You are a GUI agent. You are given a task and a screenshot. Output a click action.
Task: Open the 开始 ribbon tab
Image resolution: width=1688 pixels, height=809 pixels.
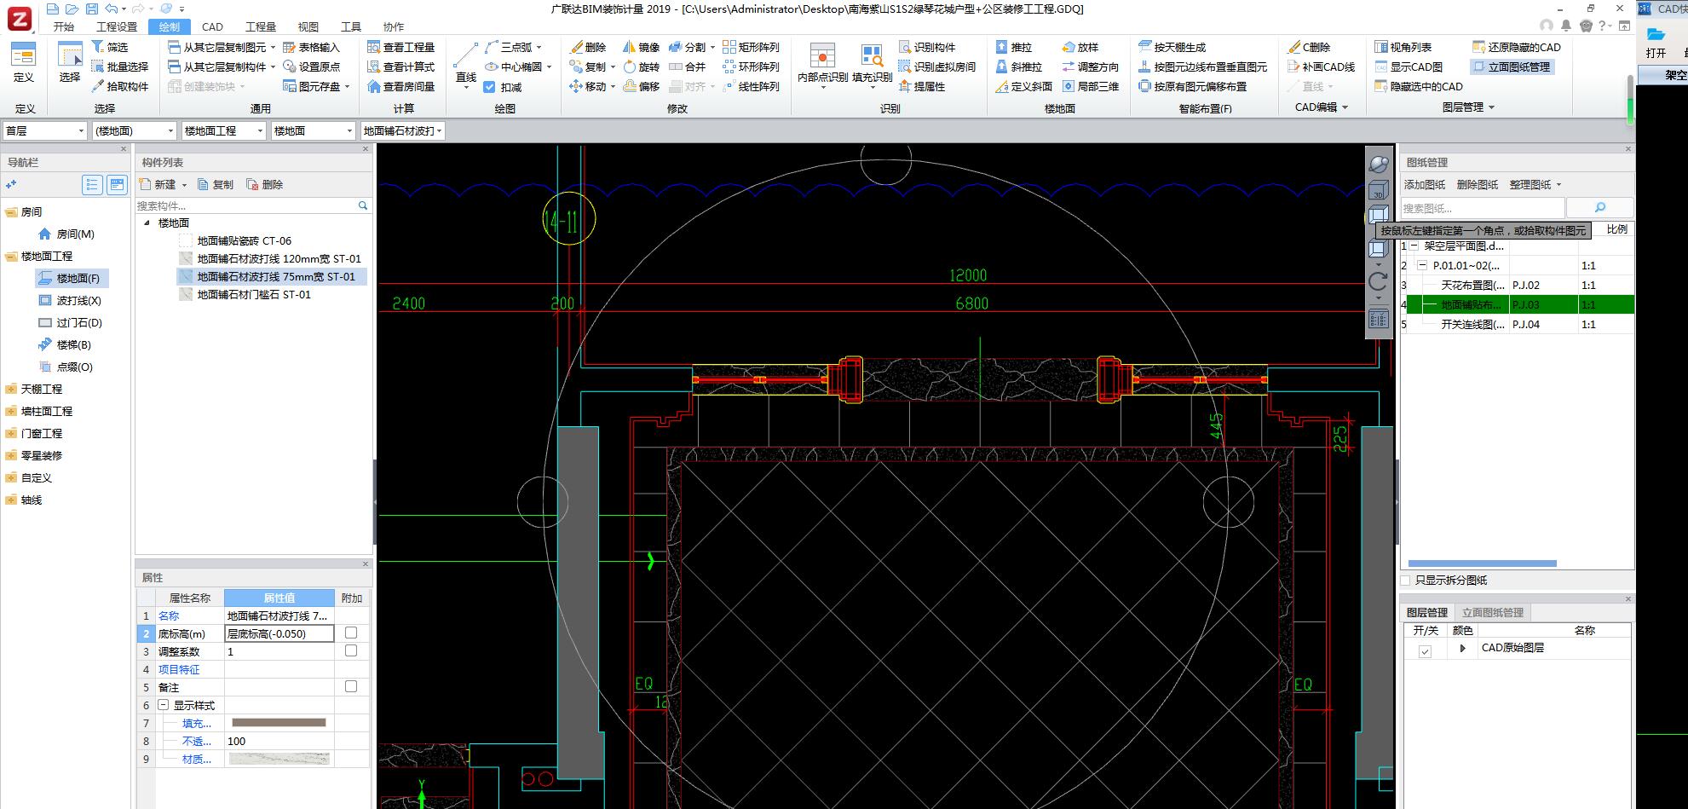point(64,26)
